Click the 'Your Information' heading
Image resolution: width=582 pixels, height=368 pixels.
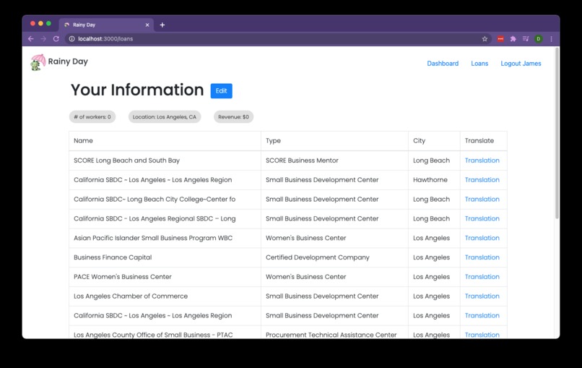(x=137, y=90)
